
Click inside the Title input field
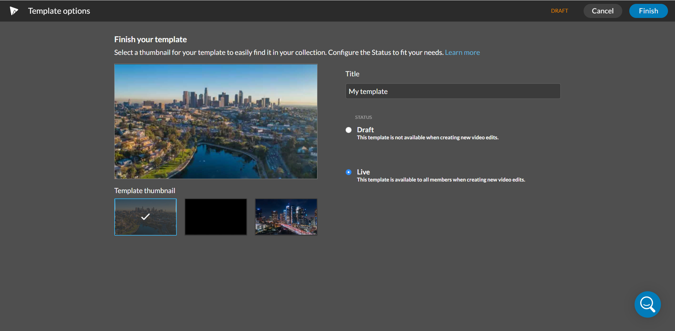453,91
